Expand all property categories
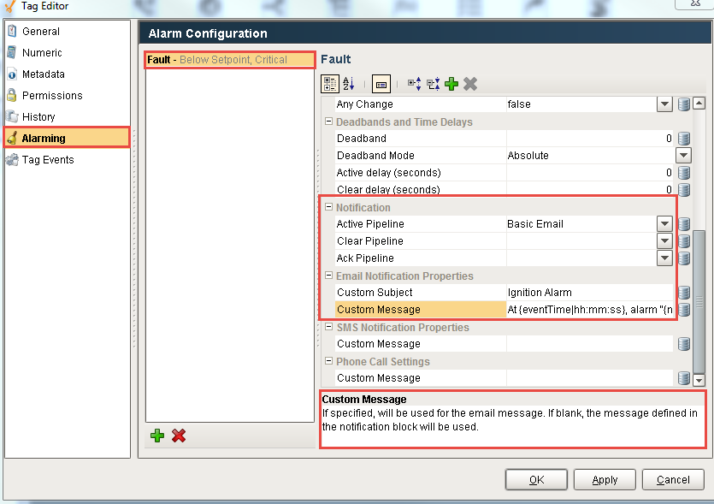 tap(412, 83)
